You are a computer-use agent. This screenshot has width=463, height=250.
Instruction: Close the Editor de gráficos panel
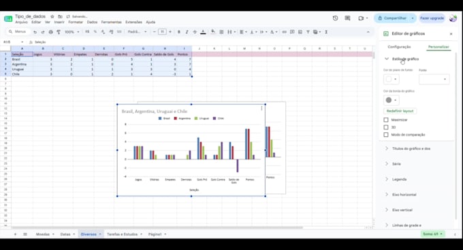[451, 33]
